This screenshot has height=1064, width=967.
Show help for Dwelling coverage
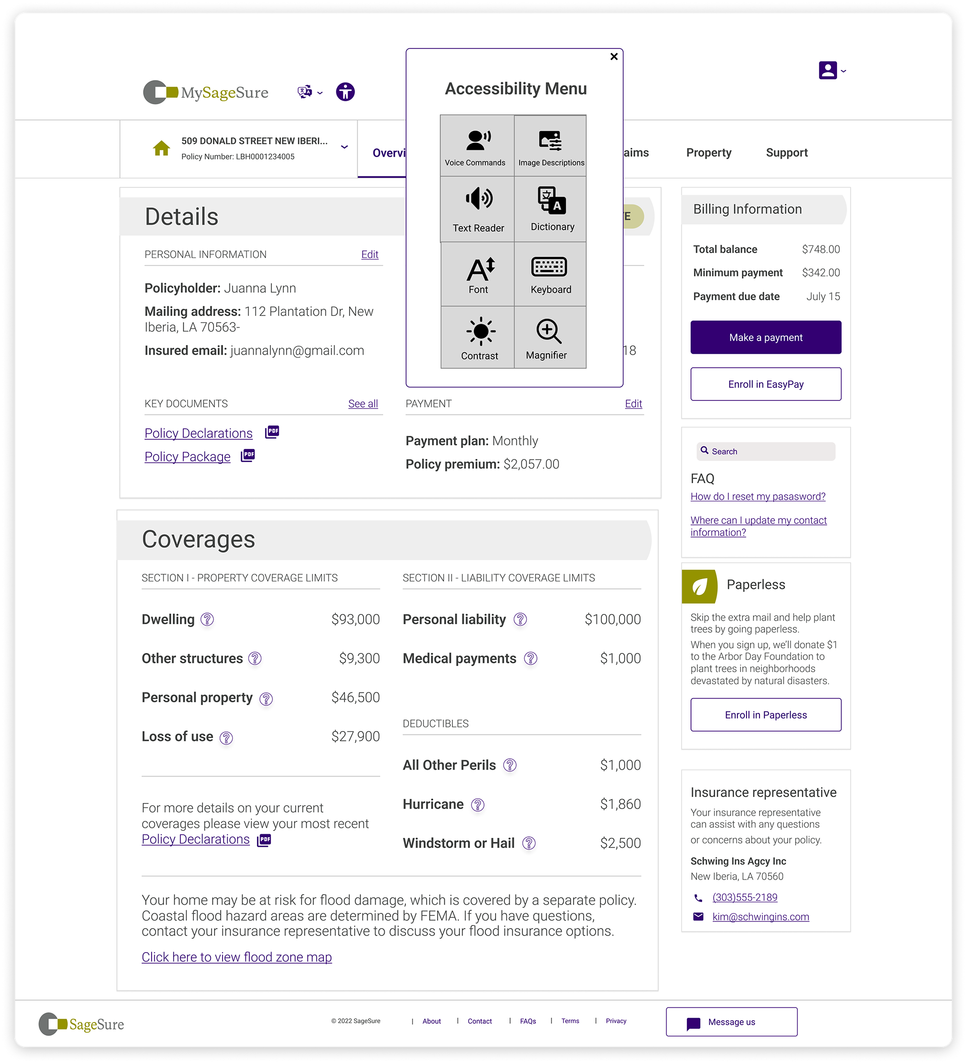[x=208, y=619]
